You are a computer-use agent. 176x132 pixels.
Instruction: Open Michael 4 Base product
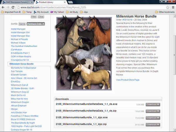coord(18,43)
